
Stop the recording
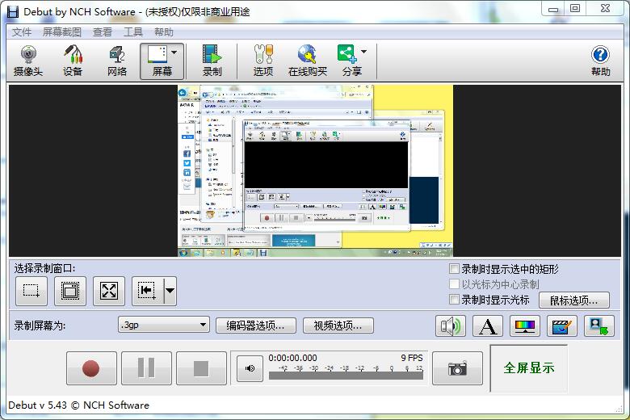201,368
